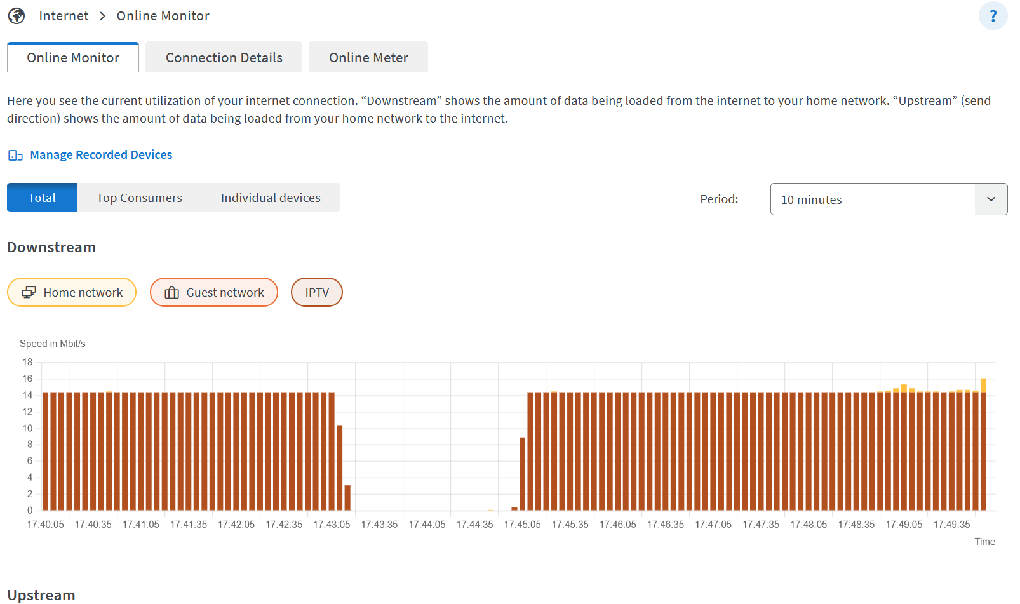Click the globe Internet icon
This screenshot has height=604, width=1020.
[x=17, y=16]
